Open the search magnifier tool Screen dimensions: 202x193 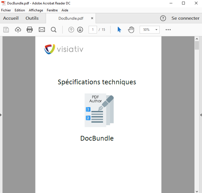[x=53, y=30]
